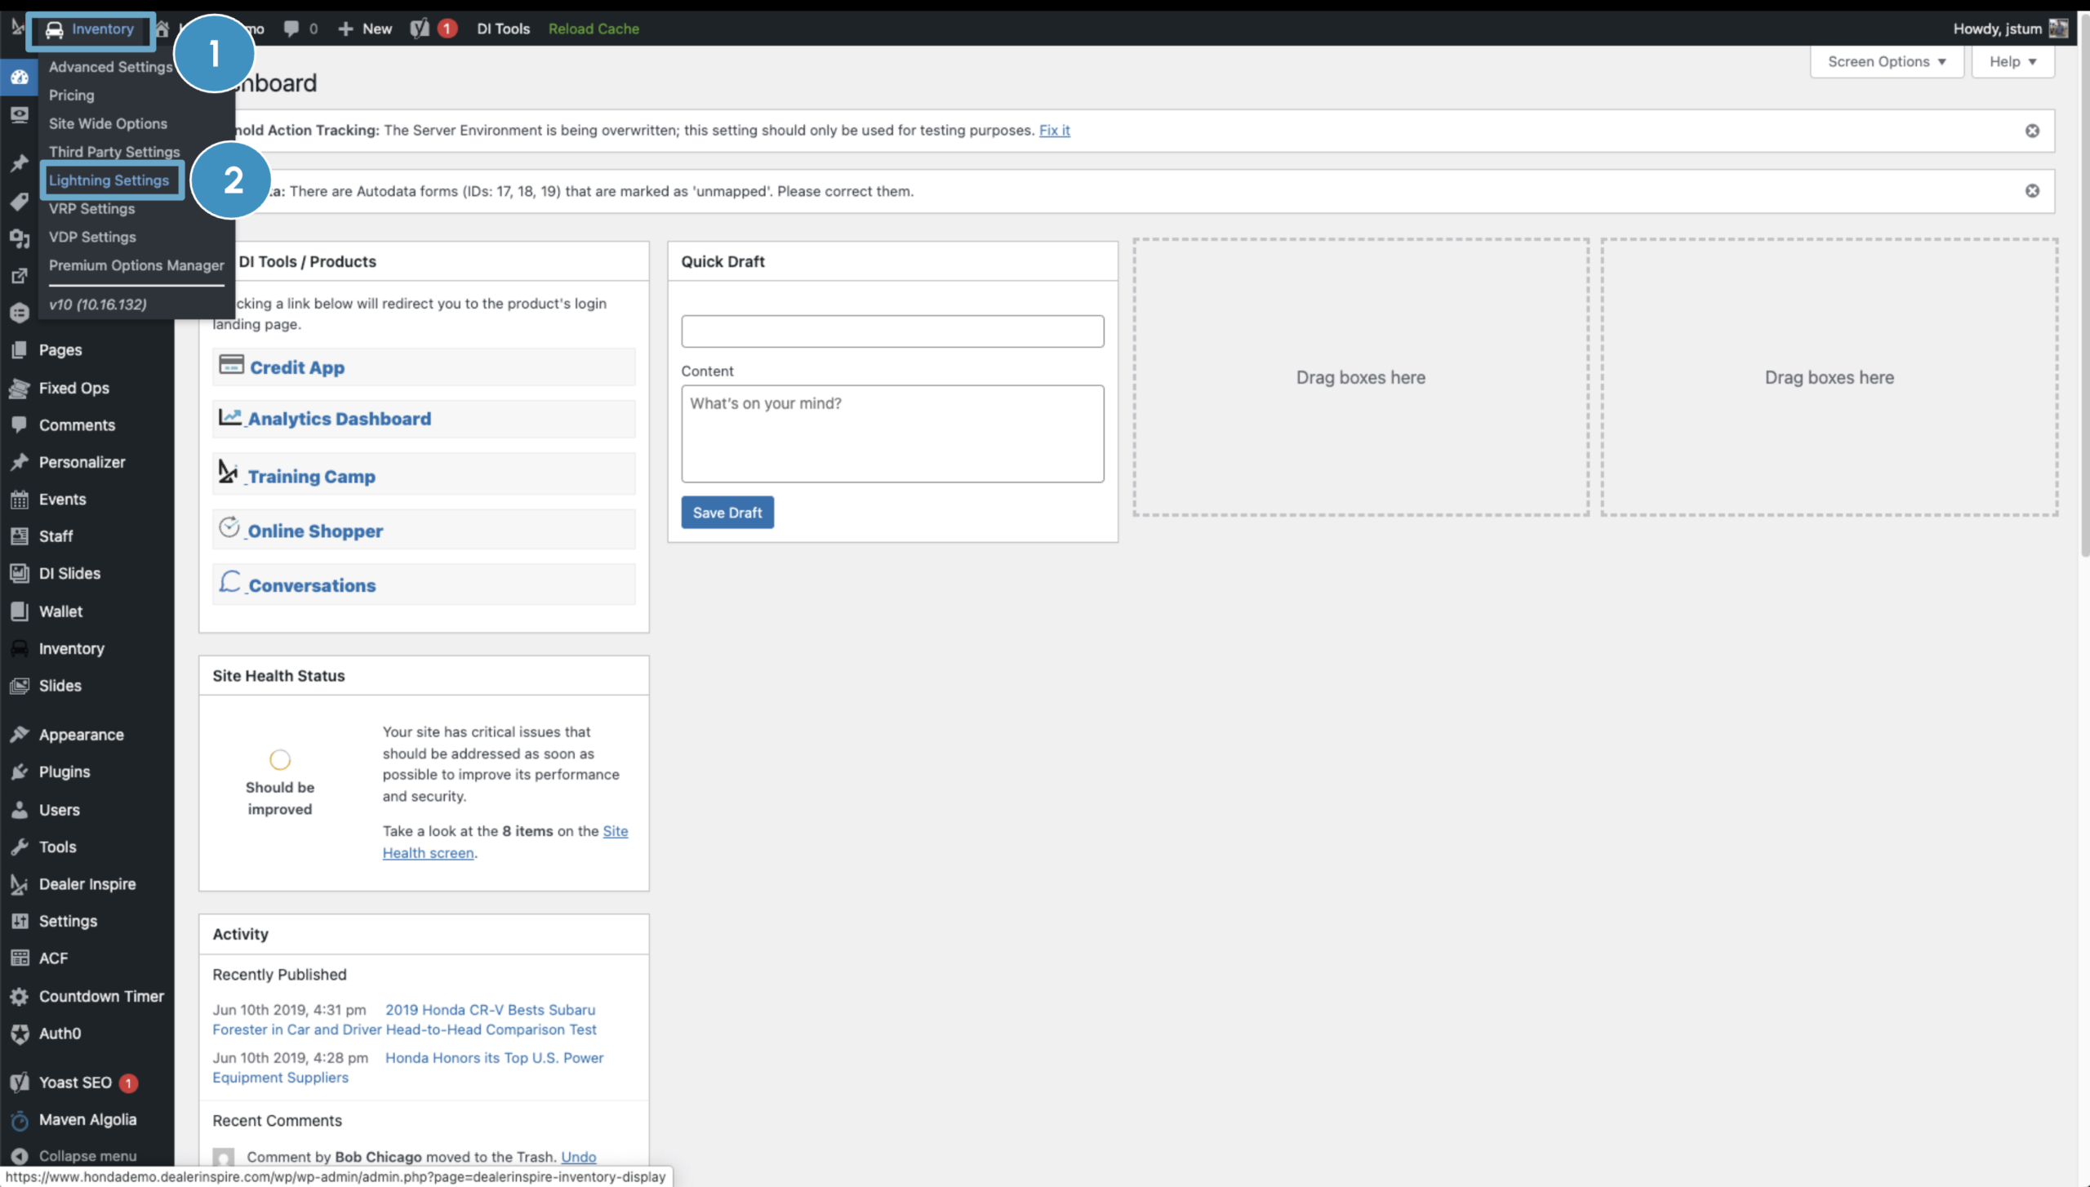Dismiss the Autodata unmapped forms notice
Image resolution: width=2090 pixels, height=1187 pixels.
coord(2032,191)
